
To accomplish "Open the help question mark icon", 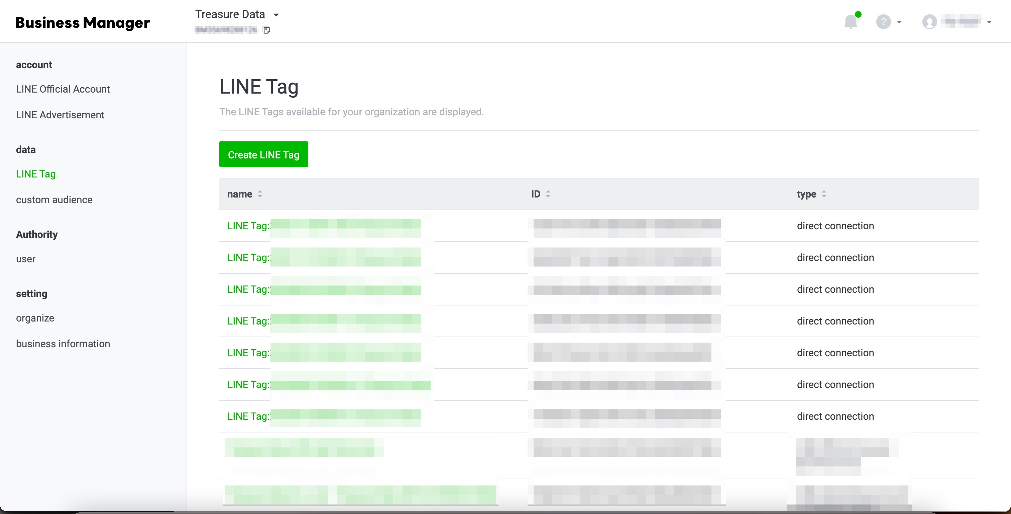I will [x=883, y=22].
